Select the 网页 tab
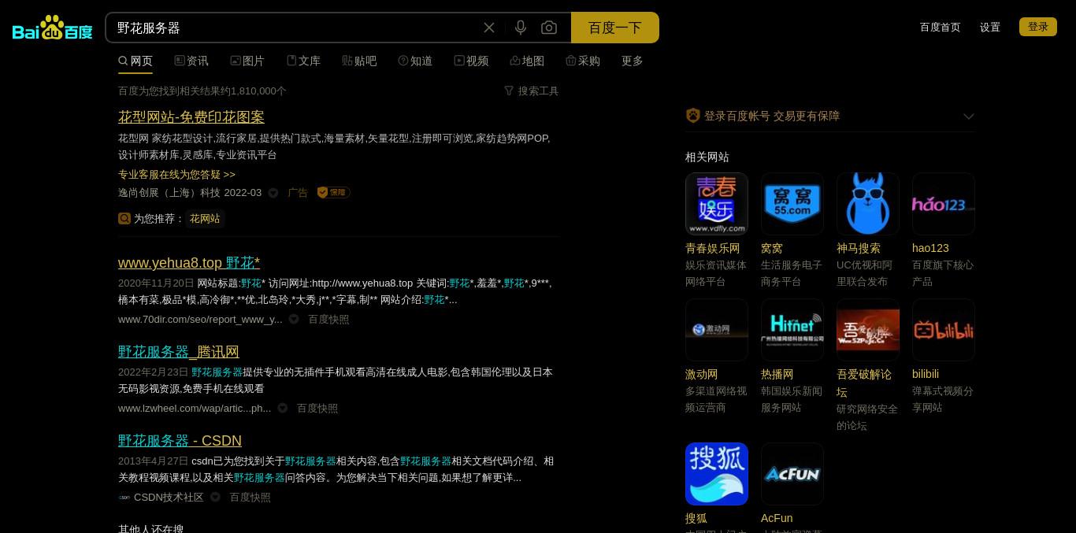Image resolution: width=1076 pixels, height=533 pixels. 135,61
